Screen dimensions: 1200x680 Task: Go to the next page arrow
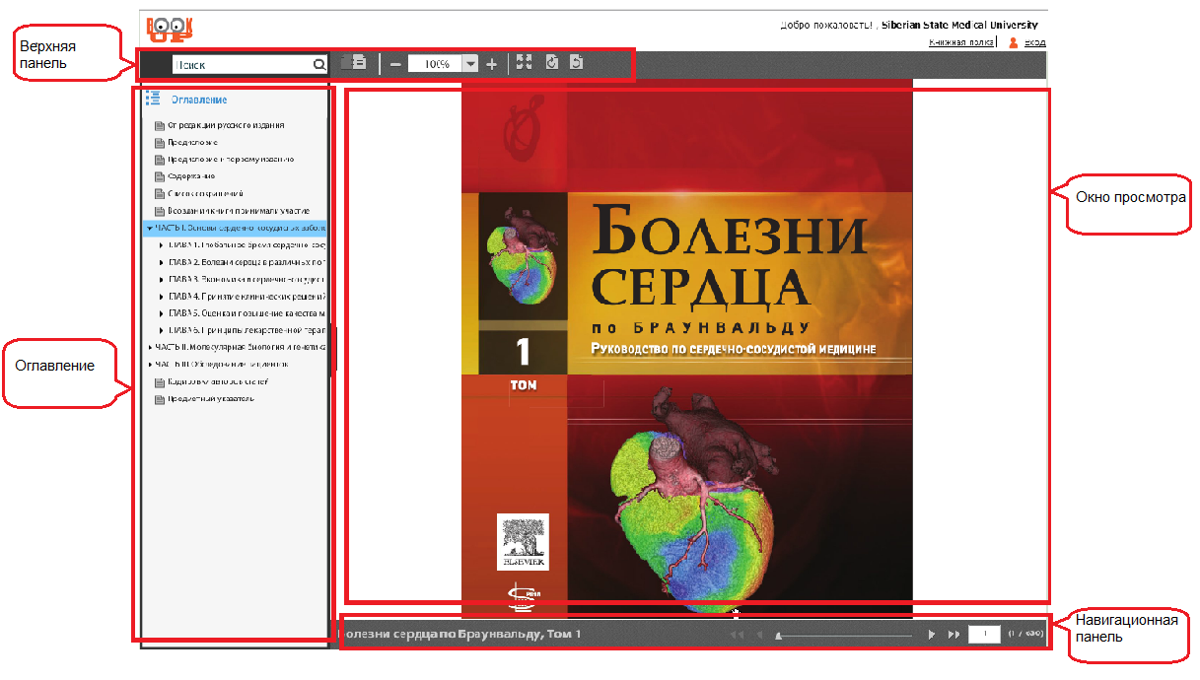pos(931,635)
